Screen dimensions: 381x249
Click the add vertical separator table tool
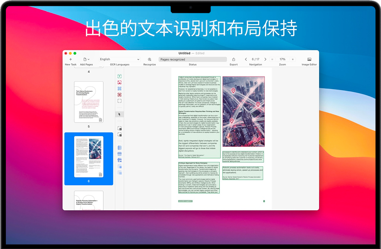coord(119,148)
